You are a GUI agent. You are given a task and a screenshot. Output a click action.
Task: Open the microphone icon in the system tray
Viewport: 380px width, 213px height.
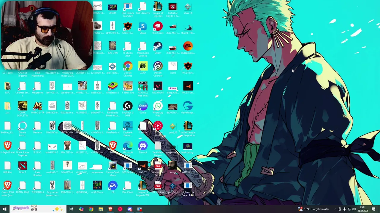pos(344,209)
